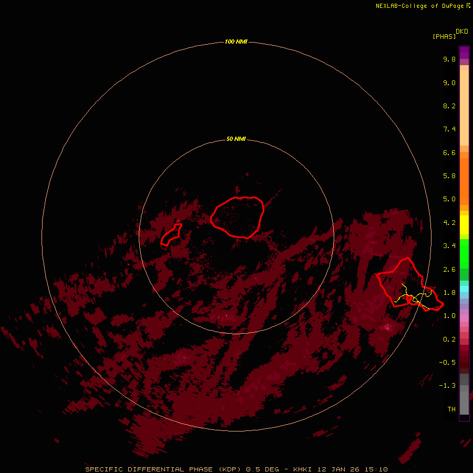Click the -0.5 value on the scale
Screen dimensions: 473x473
point(447,363)
